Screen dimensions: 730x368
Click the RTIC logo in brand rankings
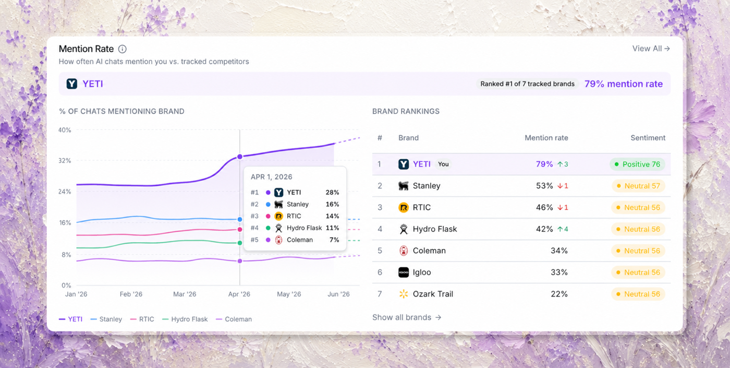tap(404, 207)
